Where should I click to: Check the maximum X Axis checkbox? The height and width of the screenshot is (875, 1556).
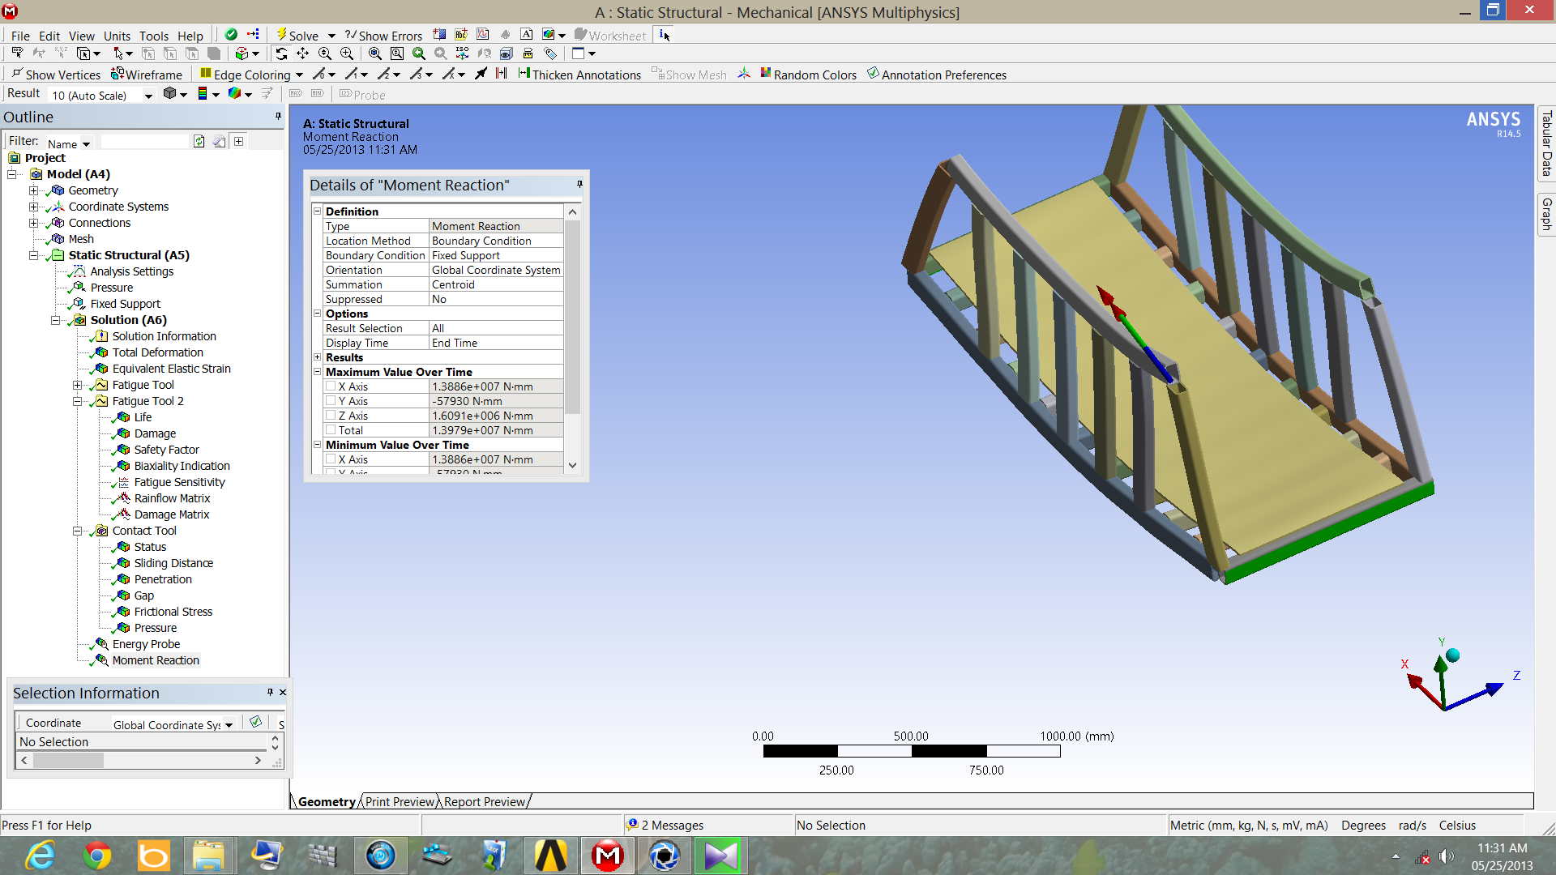pos(331,386)
